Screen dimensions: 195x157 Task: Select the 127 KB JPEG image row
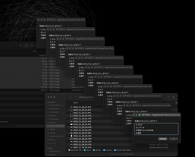point(42,87)
